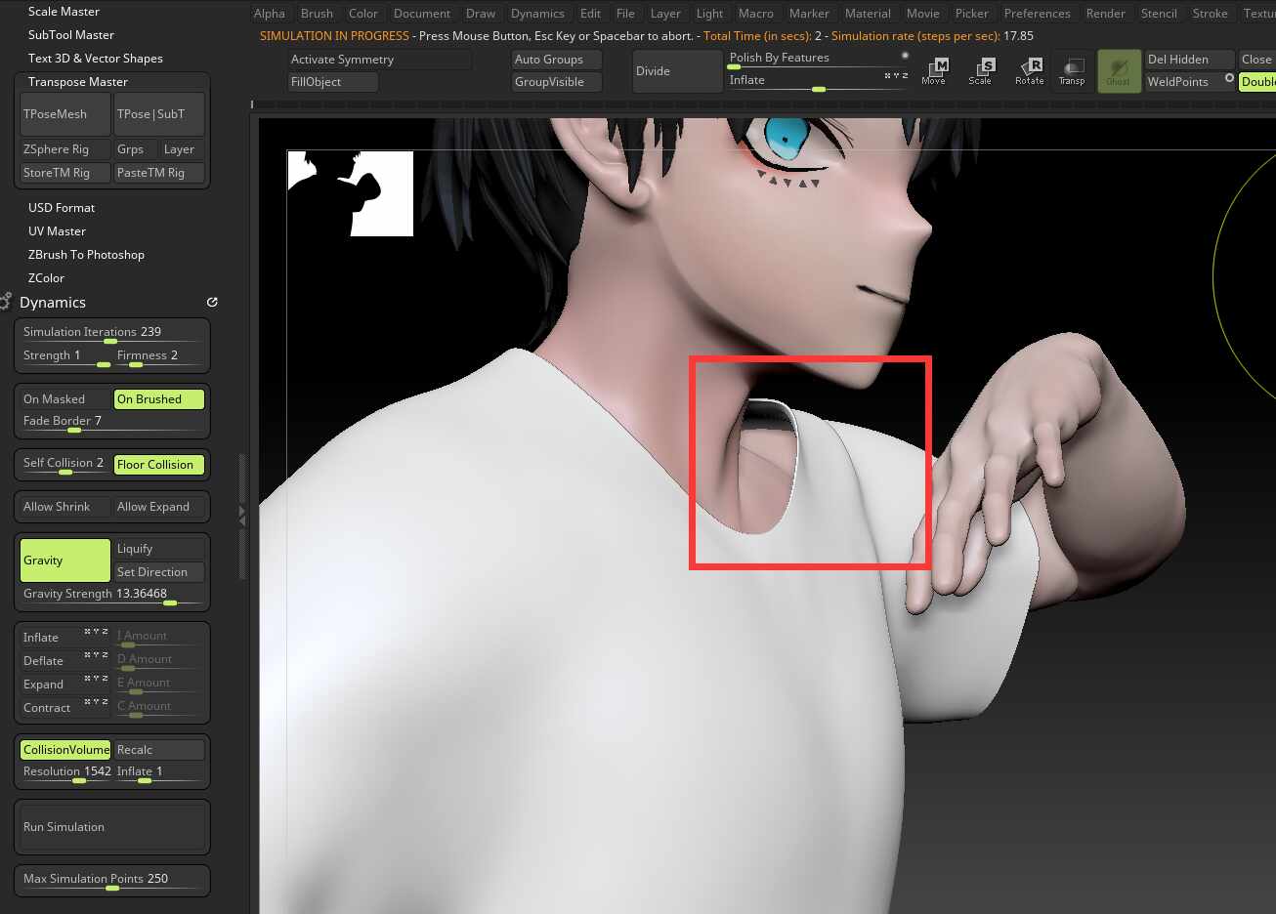Adjust Fade Border slider

coord(111,422)
